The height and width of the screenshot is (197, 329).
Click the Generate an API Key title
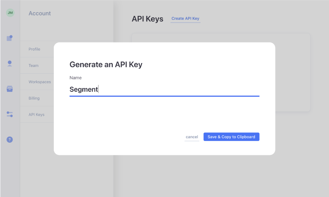(x=106, y=65)
